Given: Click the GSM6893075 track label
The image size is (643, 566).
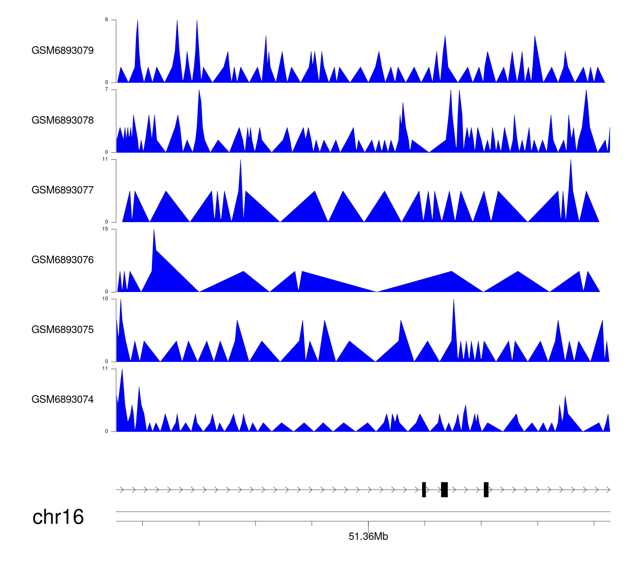Looking at the screenshot, I should pyautogui.click(x=63, y=330).
